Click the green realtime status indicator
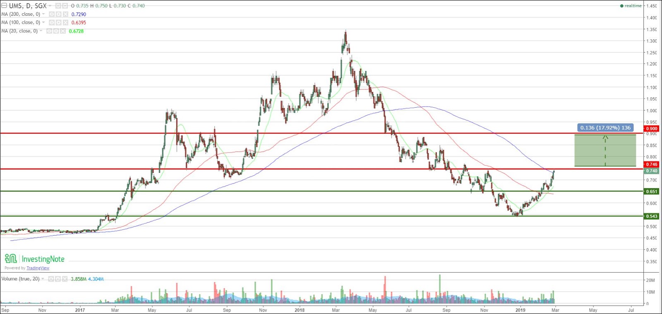Image resolution: width=662 pixels, height=314 pixels. click(631, 6)
